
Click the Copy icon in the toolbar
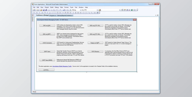[x=51, y=10]
